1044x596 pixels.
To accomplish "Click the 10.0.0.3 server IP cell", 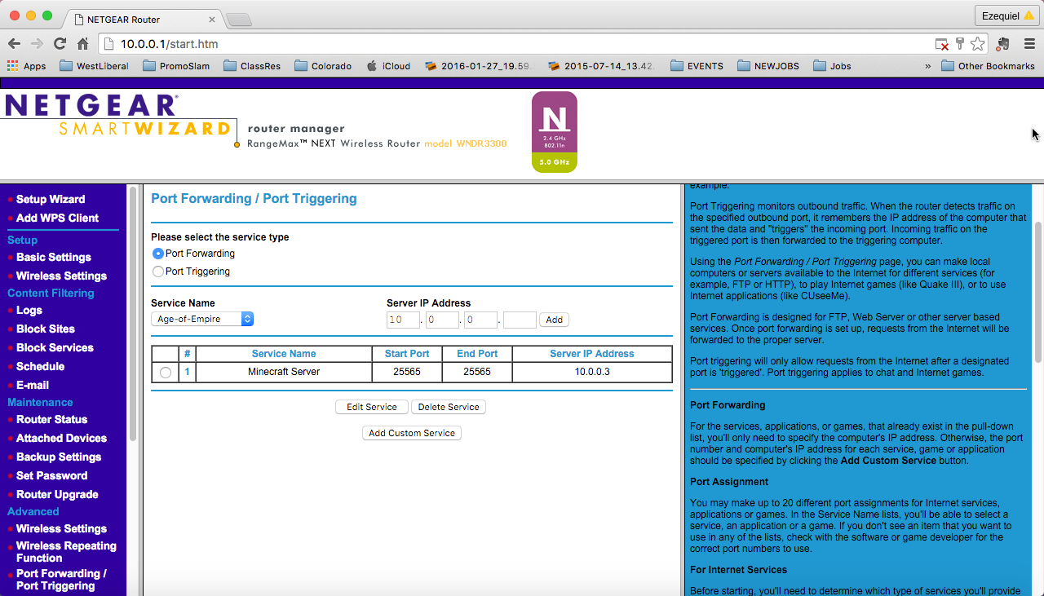I will [592, 372].
